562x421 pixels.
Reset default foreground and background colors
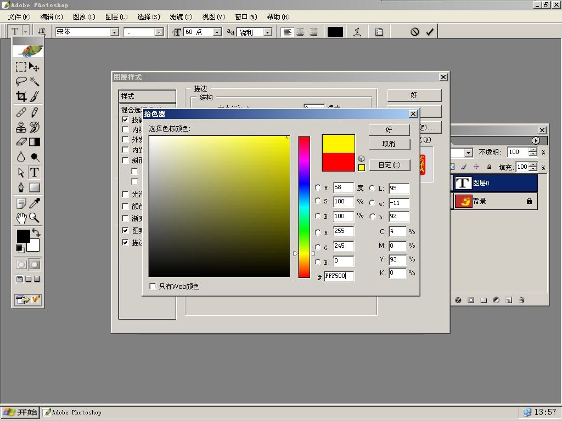(x=20, y=248)
